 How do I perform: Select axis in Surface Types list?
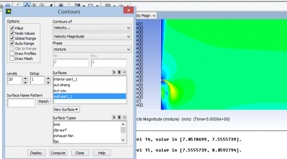point(87,124)
